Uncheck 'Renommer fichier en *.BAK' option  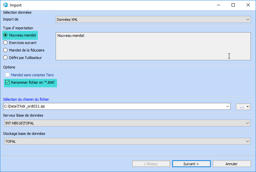7,82
